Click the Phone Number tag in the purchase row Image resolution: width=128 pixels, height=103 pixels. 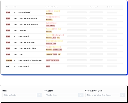pyautogui.click(x=49, y=20)
